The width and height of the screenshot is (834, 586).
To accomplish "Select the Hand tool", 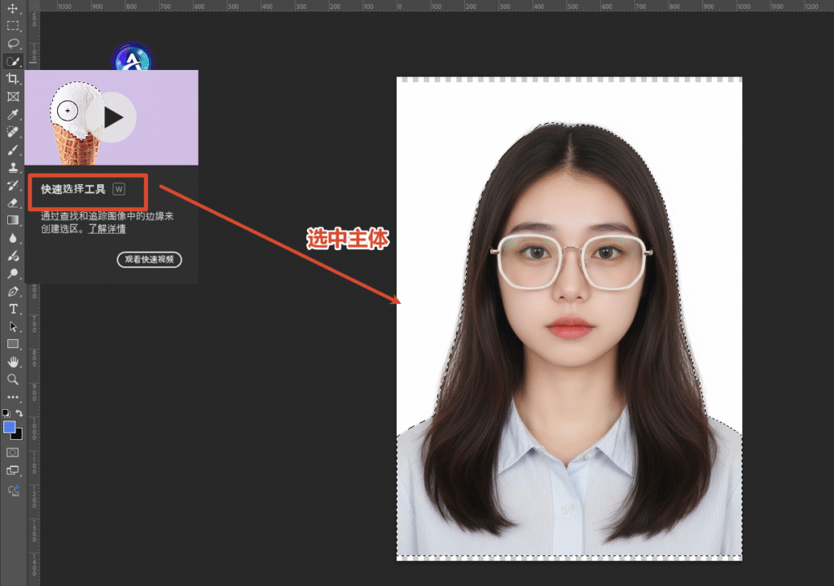I will 13,362.
